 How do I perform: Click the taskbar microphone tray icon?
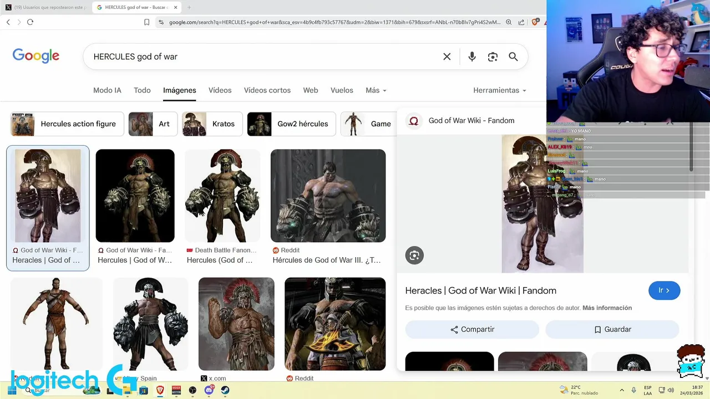(x=633, y=390)
